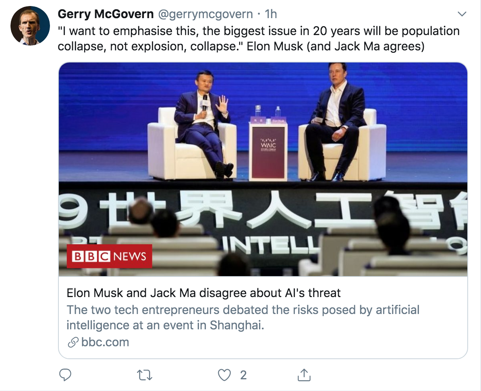Expand the tweet options caret menu

coord(462,15)
